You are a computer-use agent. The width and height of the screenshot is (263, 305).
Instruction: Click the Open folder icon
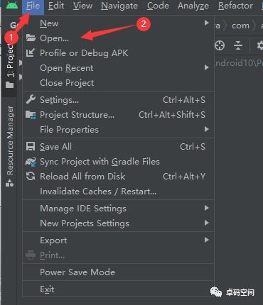click(31, 38)
